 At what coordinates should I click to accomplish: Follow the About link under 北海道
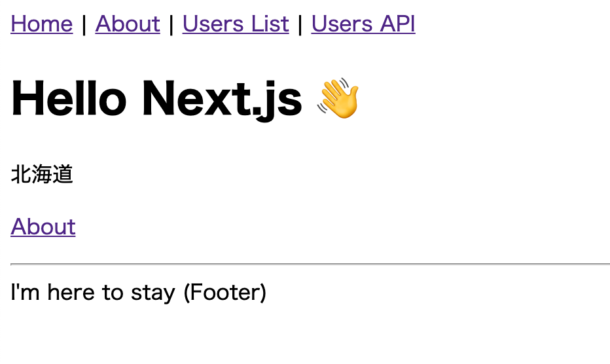click(43, 227)
